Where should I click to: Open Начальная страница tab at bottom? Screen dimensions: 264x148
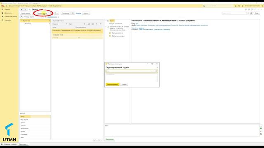tap(9, 144)
